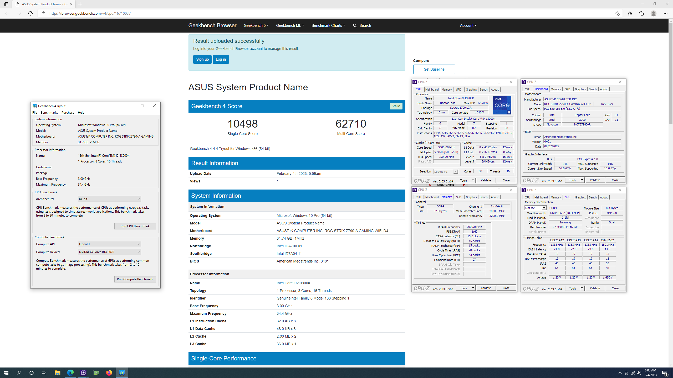673x378 pixels.
Task: Switch to Mainboard tab in CPU-Z CPU window
Action: point(432,90)
